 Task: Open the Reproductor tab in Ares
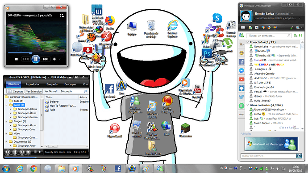tap(33, 84)
